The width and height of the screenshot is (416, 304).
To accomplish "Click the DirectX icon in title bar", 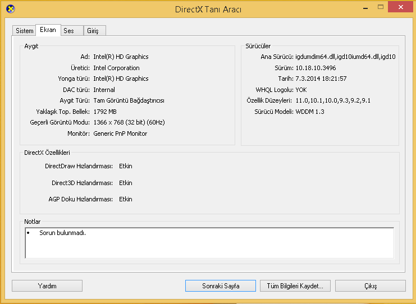I will (10, 9).
